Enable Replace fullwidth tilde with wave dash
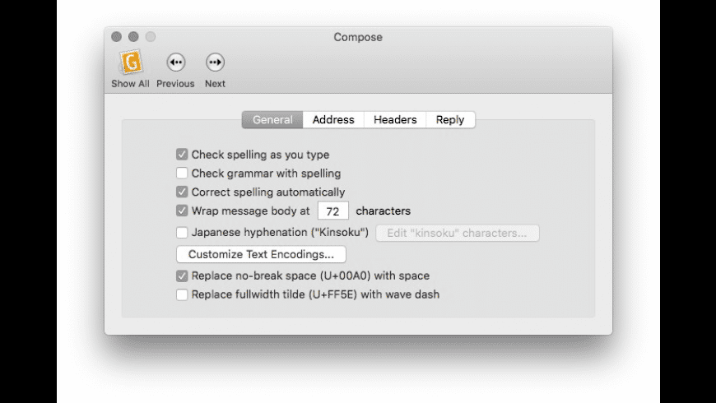 (x=182, y=294)
